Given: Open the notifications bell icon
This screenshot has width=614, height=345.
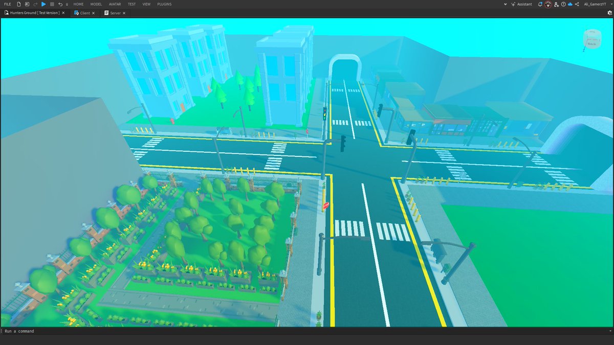Looking at the screenshot, I should (x=540, y=4).
